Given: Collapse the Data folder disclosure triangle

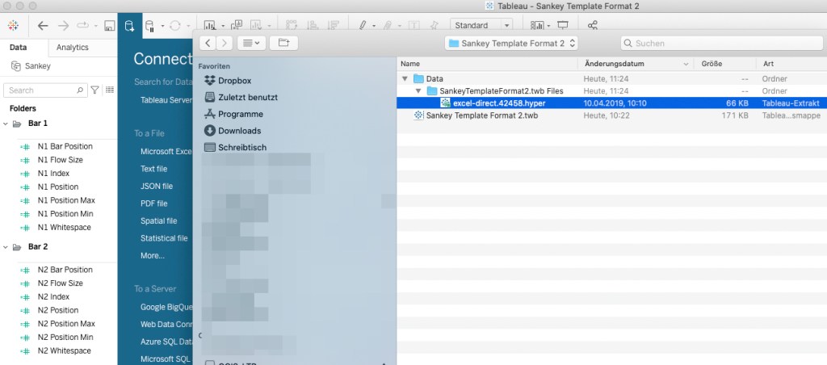Looking at the screenshot, I should click(405, 79).
